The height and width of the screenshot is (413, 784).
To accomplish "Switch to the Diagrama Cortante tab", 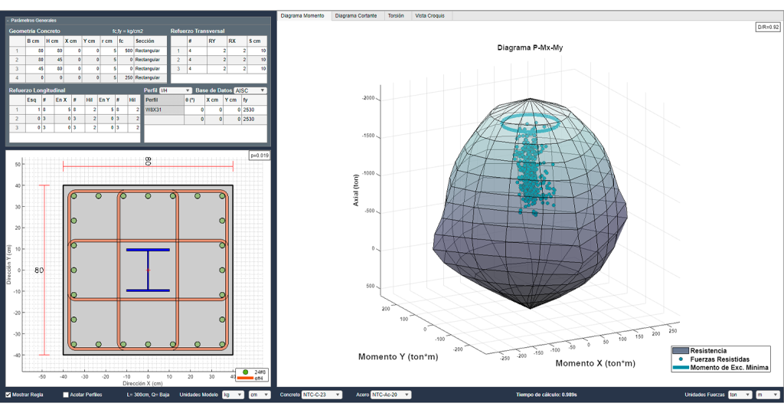I will tap(356, 16).
